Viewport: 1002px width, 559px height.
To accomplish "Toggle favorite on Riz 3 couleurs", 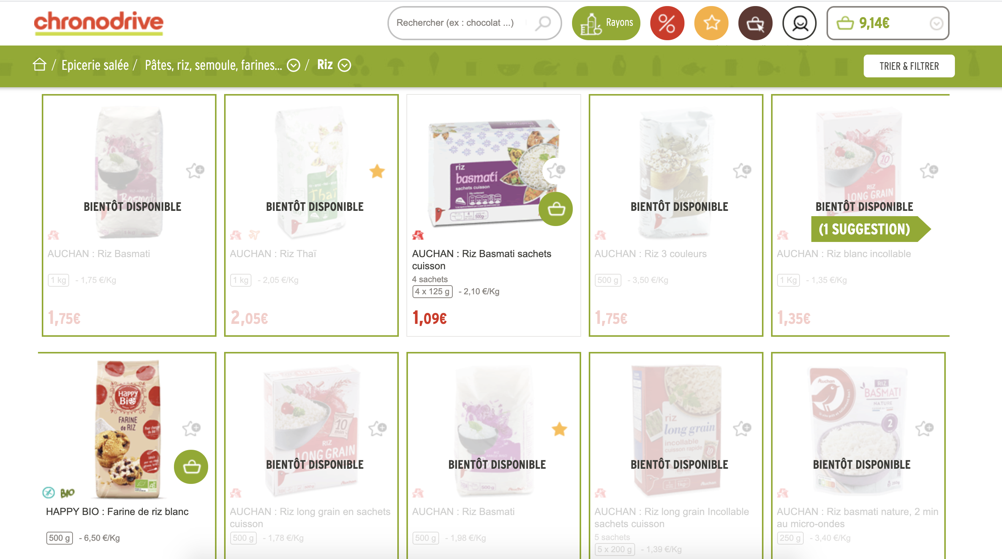I will [x=741, y=171].
